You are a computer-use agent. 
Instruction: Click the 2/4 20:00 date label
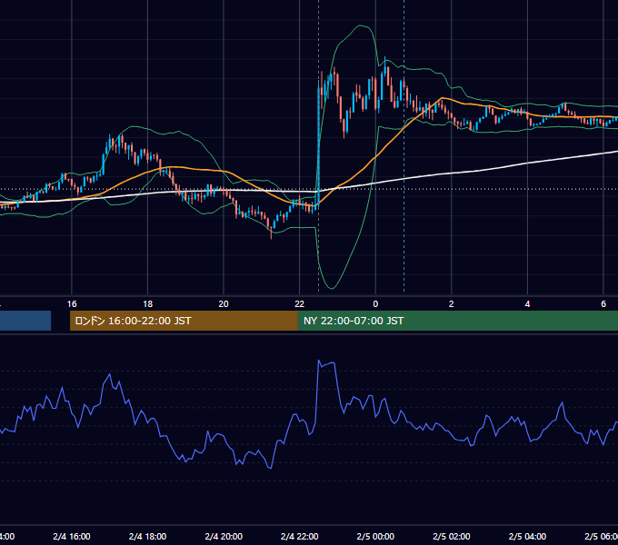click(x=224, y=536)
